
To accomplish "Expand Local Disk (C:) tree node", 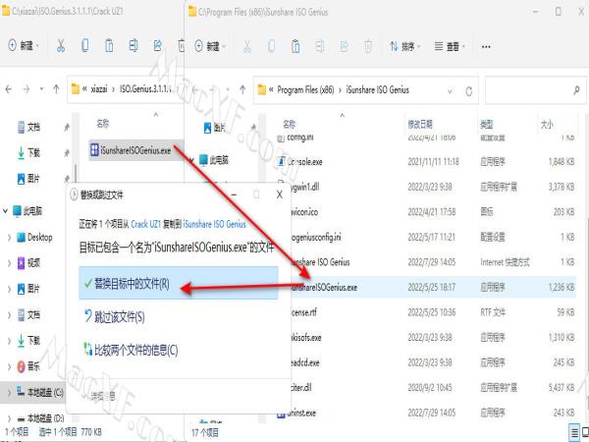I will (x=10, y=393).
